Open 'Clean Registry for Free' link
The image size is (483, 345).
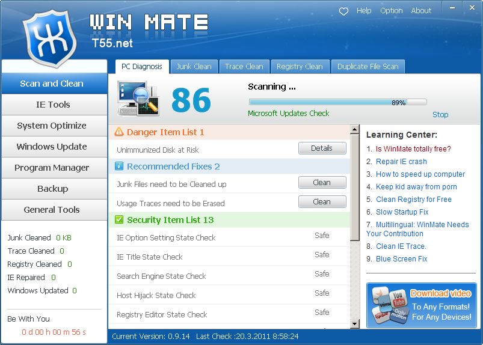tap(414, 200)
